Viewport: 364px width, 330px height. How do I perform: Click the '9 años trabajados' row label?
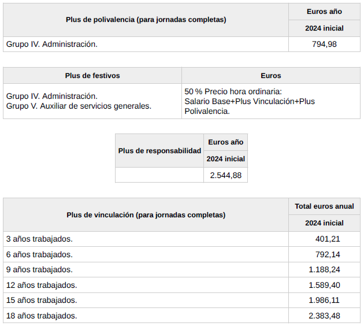(x=39, y=270)
